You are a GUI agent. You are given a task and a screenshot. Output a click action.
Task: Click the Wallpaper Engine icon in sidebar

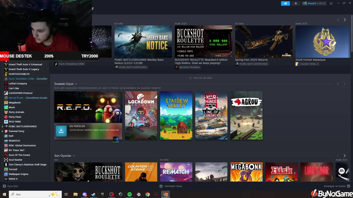(x=6, y=174)
